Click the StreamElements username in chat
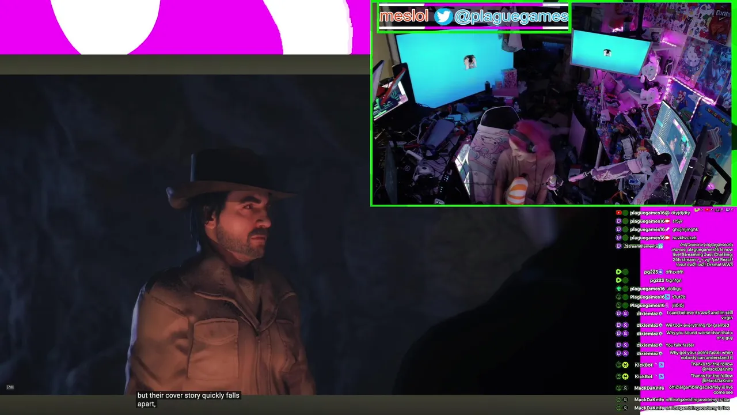Image resolution: width=737 pixels, height=415 pixels. [x=641, y=246]
